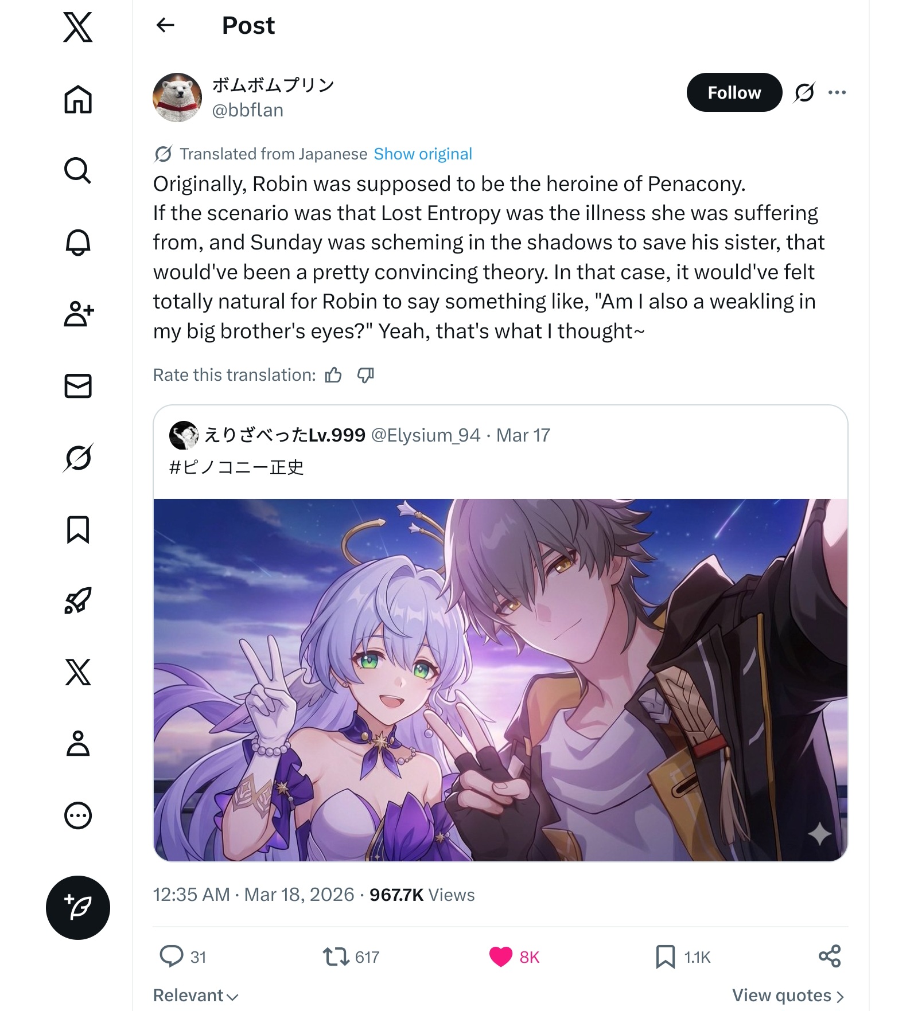The width and height of the screenshot is (918, 1011).
Task: Follow the @bbflan account
Action: 734,92
